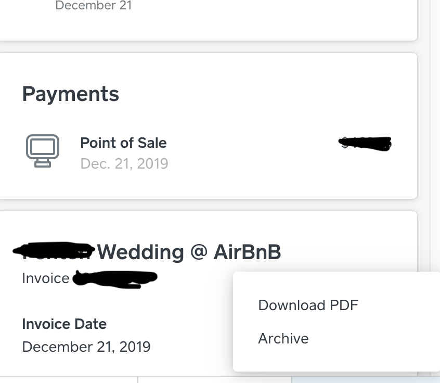Click the December 21 text at top

(94, 6)
